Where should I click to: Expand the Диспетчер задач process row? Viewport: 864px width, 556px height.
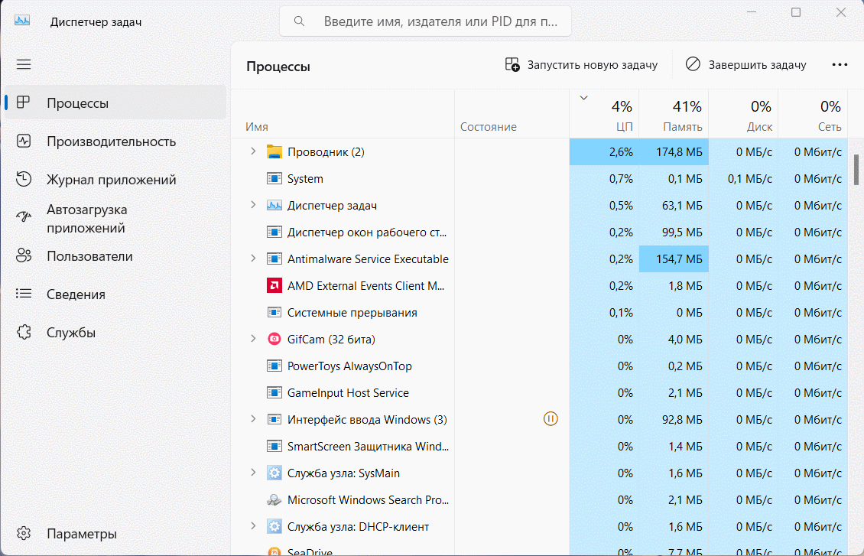[253, 204]
